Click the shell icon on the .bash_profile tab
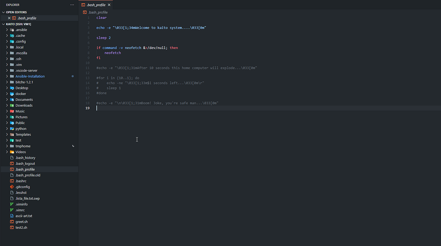 84,5
